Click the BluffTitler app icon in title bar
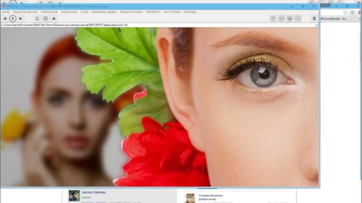362x203 pixels. (4, 6)
